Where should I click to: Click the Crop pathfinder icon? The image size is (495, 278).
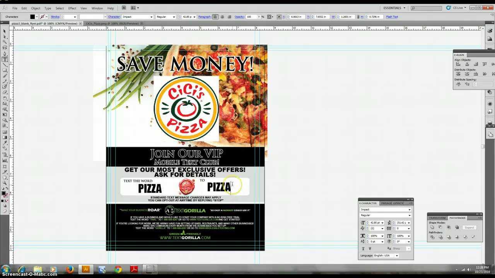457,237
